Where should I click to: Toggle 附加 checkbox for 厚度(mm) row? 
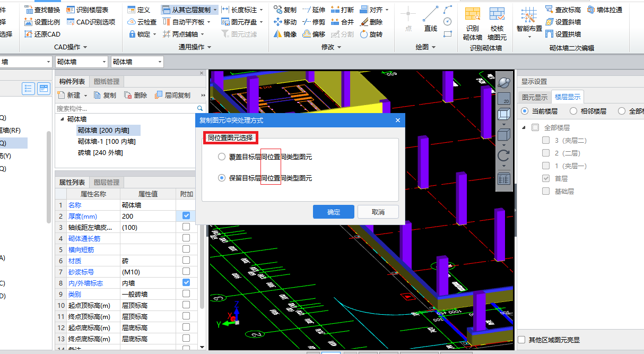(x=186, y=215)
